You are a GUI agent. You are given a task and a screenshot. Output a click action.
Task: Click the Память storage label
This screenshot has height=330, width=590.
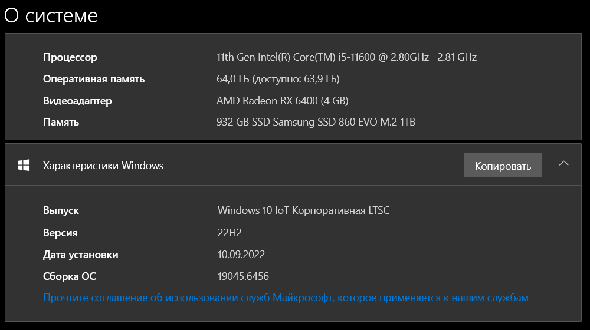pos(61,122)
